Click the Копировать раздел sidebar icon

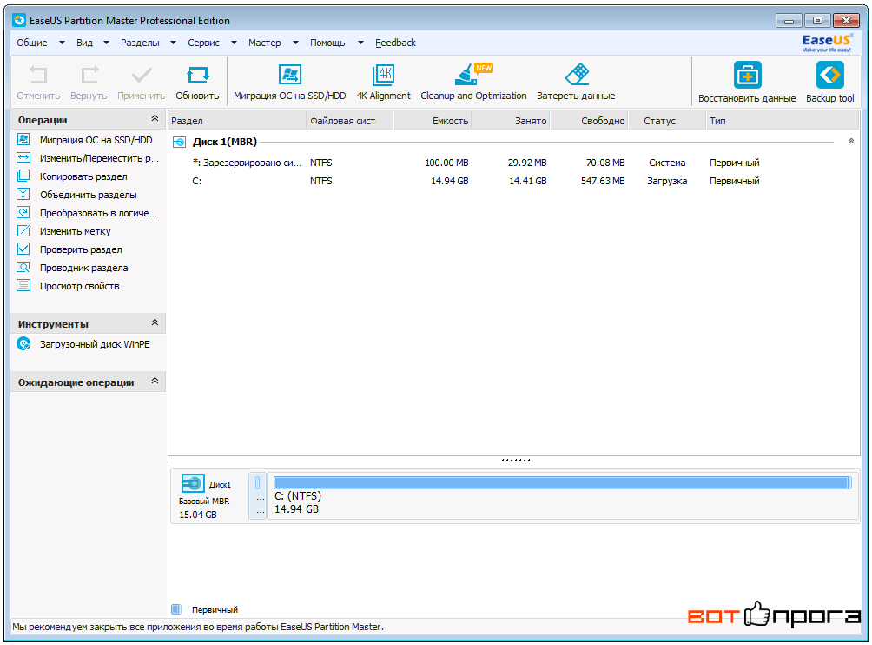(23, 176)
